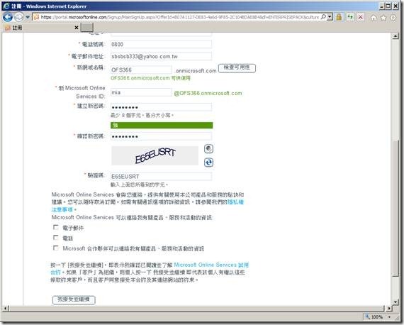Viewport: 404px width, 325px height.
Task: Open the address bar URL dropdown arrow
Action: 330,17
